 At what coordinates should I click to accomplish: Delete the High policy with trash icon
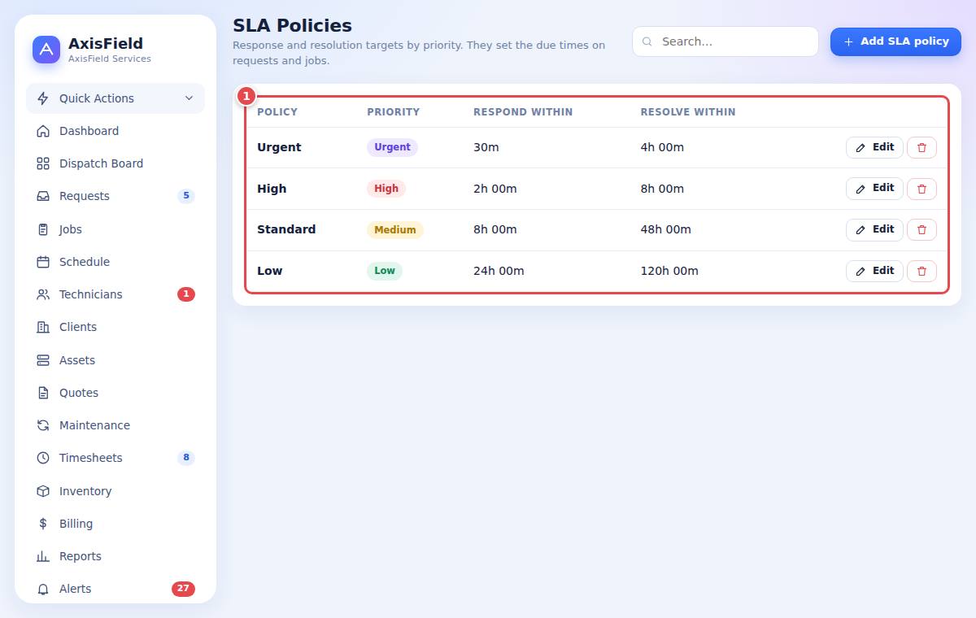(x=922, y=189)
